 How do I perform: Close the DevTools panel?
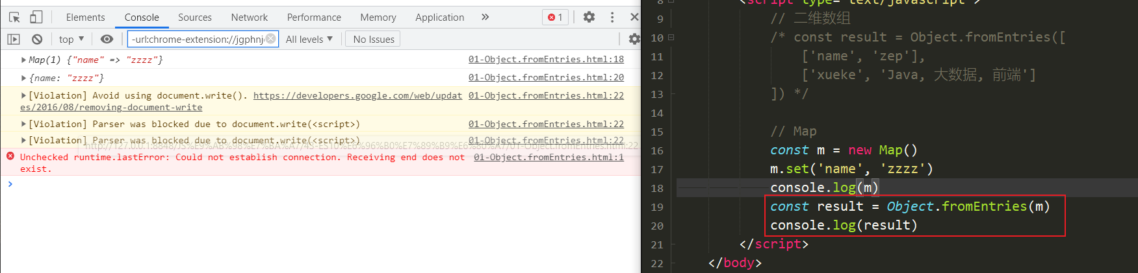[634, 18]
